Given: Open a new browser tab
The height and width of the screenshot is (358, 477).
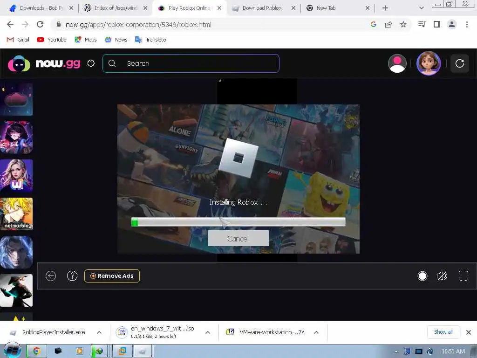Looking at the screenshot, I should pos(385,8).
